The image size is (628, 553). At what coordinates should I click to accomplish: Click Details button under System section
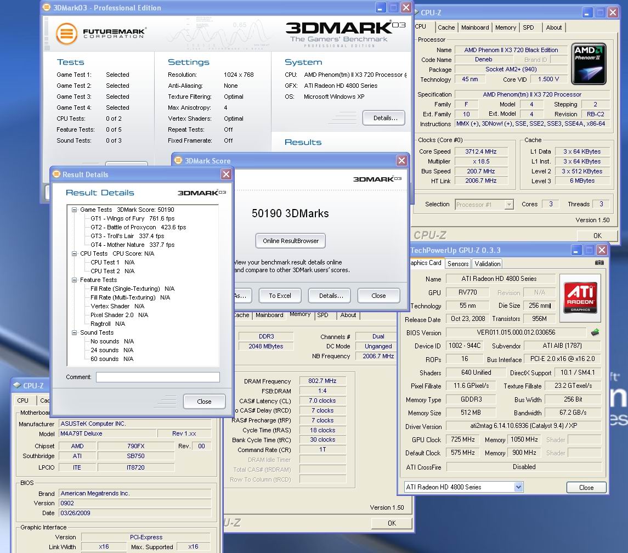coord(385,118)
